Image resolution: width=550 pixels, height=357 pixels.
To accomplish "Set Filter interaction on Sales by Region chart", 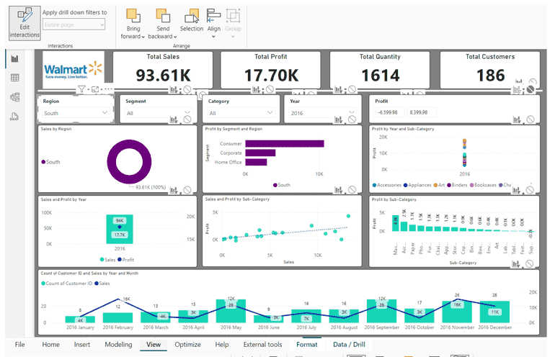I will [174, 190].
